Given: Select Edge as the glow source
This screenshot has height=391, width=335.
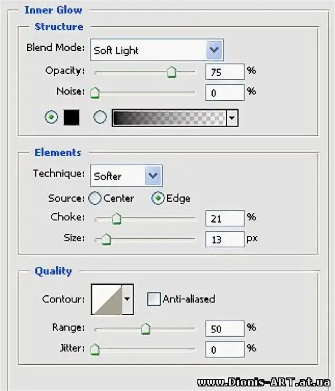Looking at the screenshot, I should [x=158, y=198].
